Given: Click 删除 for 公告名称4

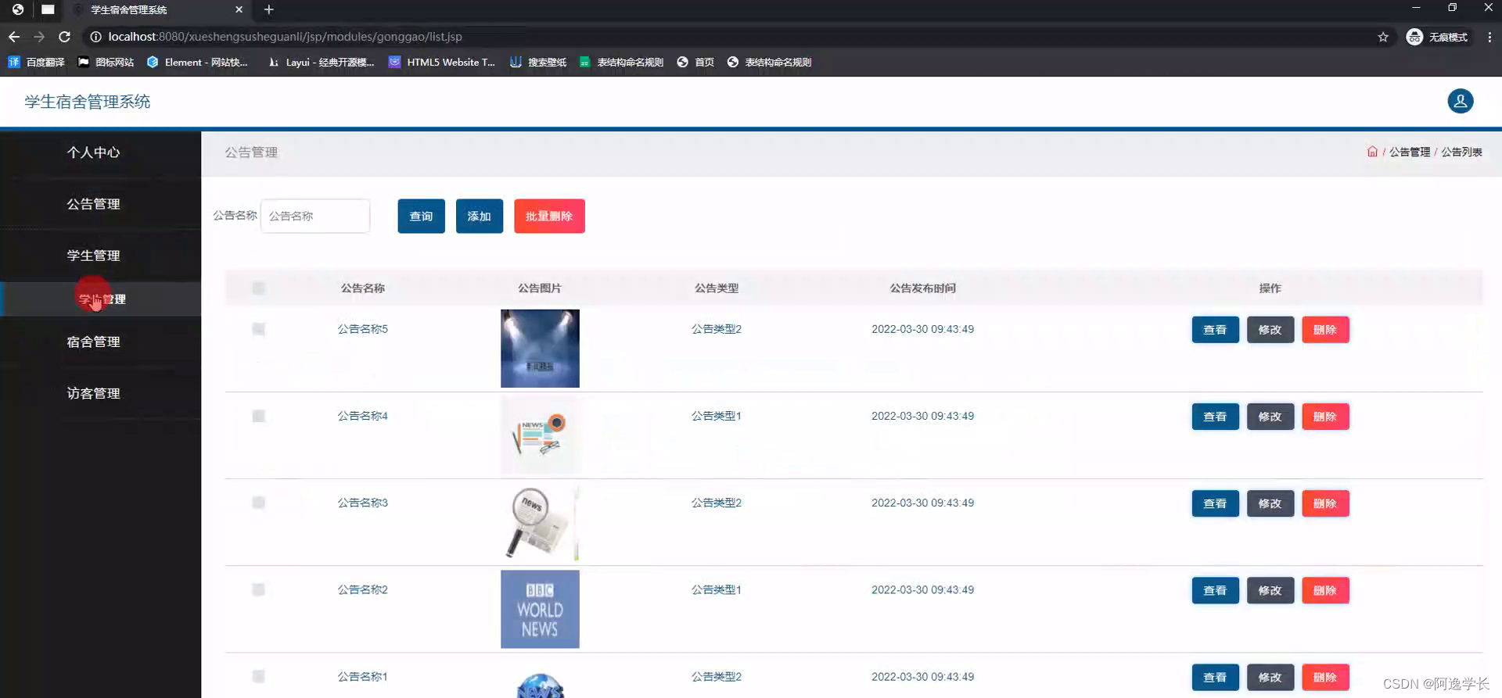Looking at the screenshot, I should pos(1325,417).
